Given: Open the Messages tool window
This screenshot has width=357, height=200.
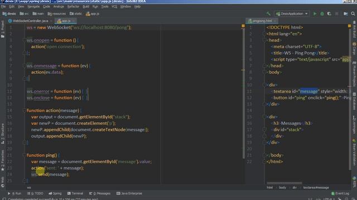Looking at the screenshot, I should [x=100, y=193].
